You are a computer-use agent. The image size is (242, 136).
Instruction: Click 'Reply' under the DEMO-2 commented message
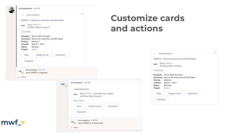tap(76, 127)
